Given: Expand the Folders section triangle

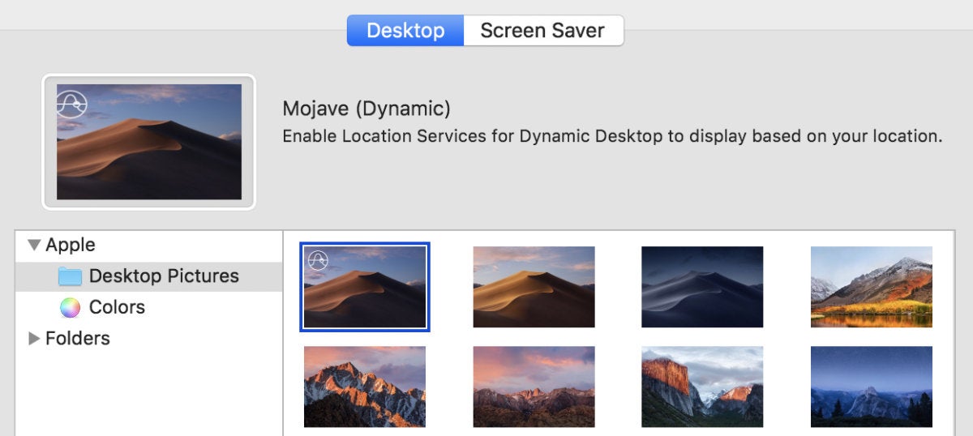Looking at the screenshot, I should pyautogui.click(x=34, y=338).
